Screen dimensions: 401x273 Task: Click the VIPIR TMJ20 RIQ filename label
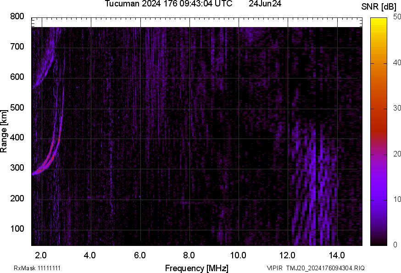click(x=316, y=268)
